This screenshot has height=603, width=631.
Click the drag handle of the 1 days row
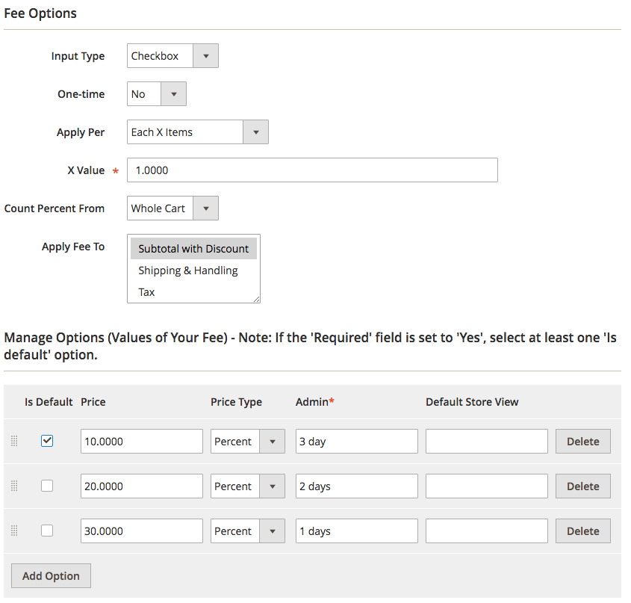coord(14,531)
